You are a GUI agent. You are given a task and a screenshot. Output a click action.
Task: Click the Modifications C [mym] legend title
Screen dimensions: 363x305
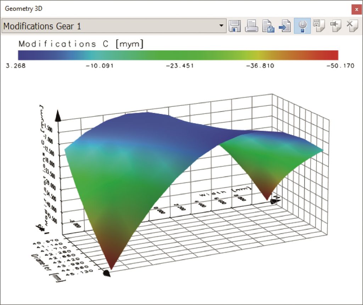(81, 44)
